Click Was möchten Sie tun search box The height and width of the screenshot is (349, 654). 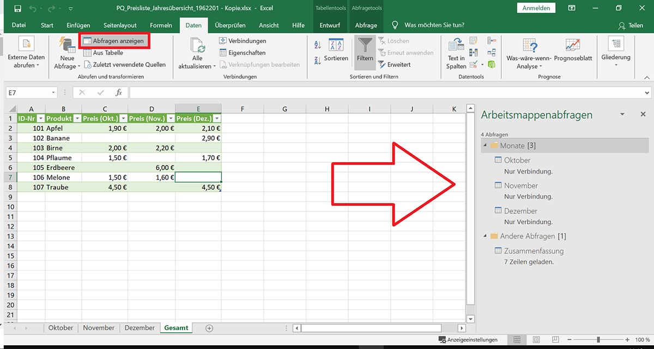click(434, 25)
